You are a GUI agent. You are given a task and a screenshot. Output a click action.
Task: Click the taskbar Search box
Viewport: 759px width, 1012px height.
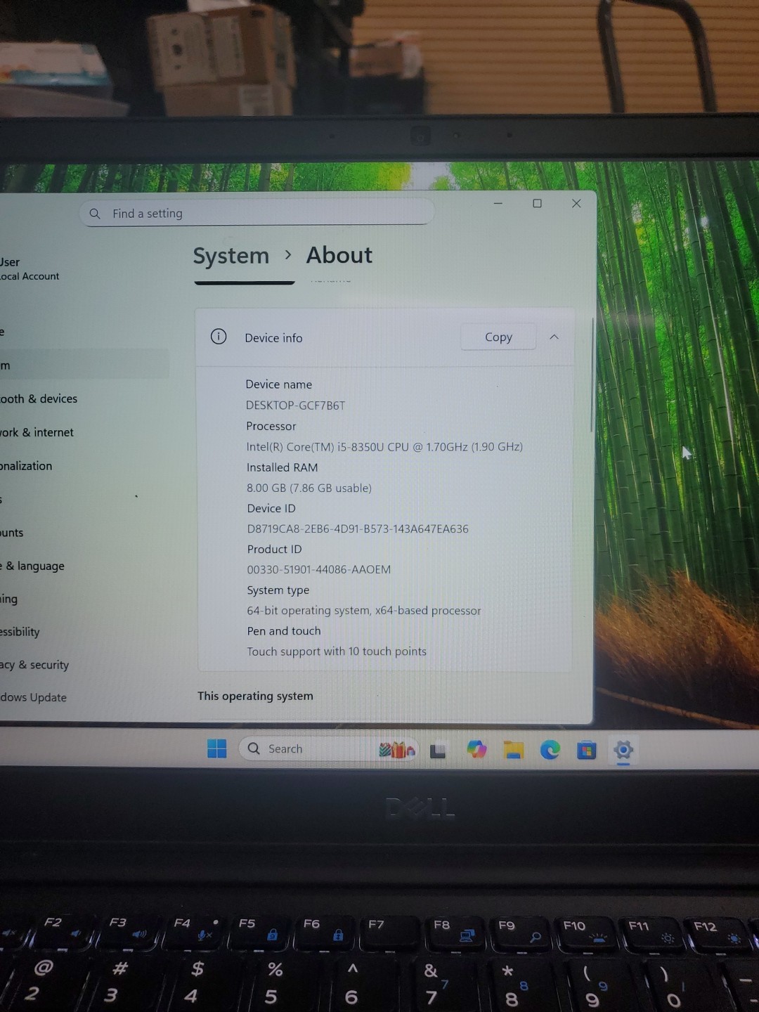[x=328, y=749]
